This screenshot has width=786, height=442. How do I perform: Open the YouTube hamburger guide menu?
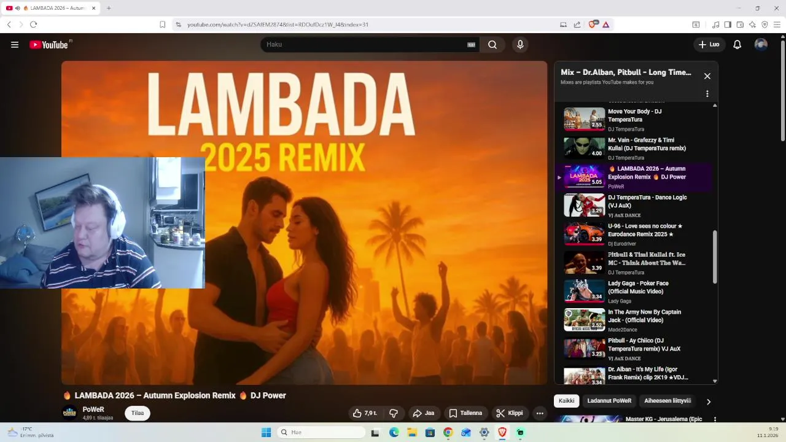click(15, 45)
